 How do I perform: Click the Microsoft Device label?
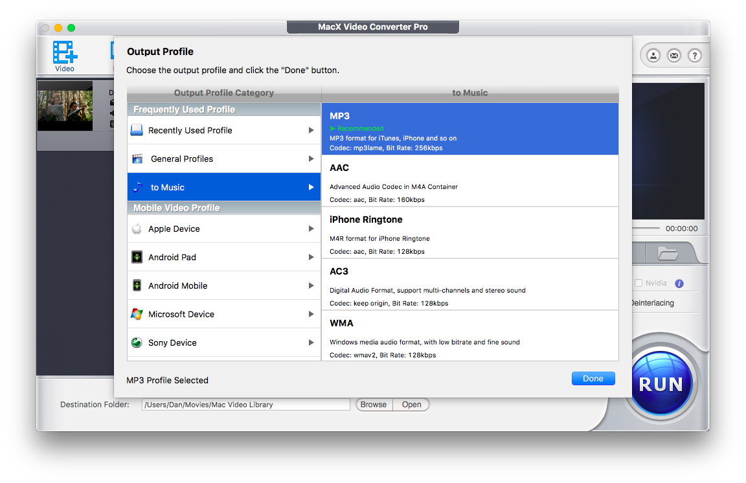point(181,314)
